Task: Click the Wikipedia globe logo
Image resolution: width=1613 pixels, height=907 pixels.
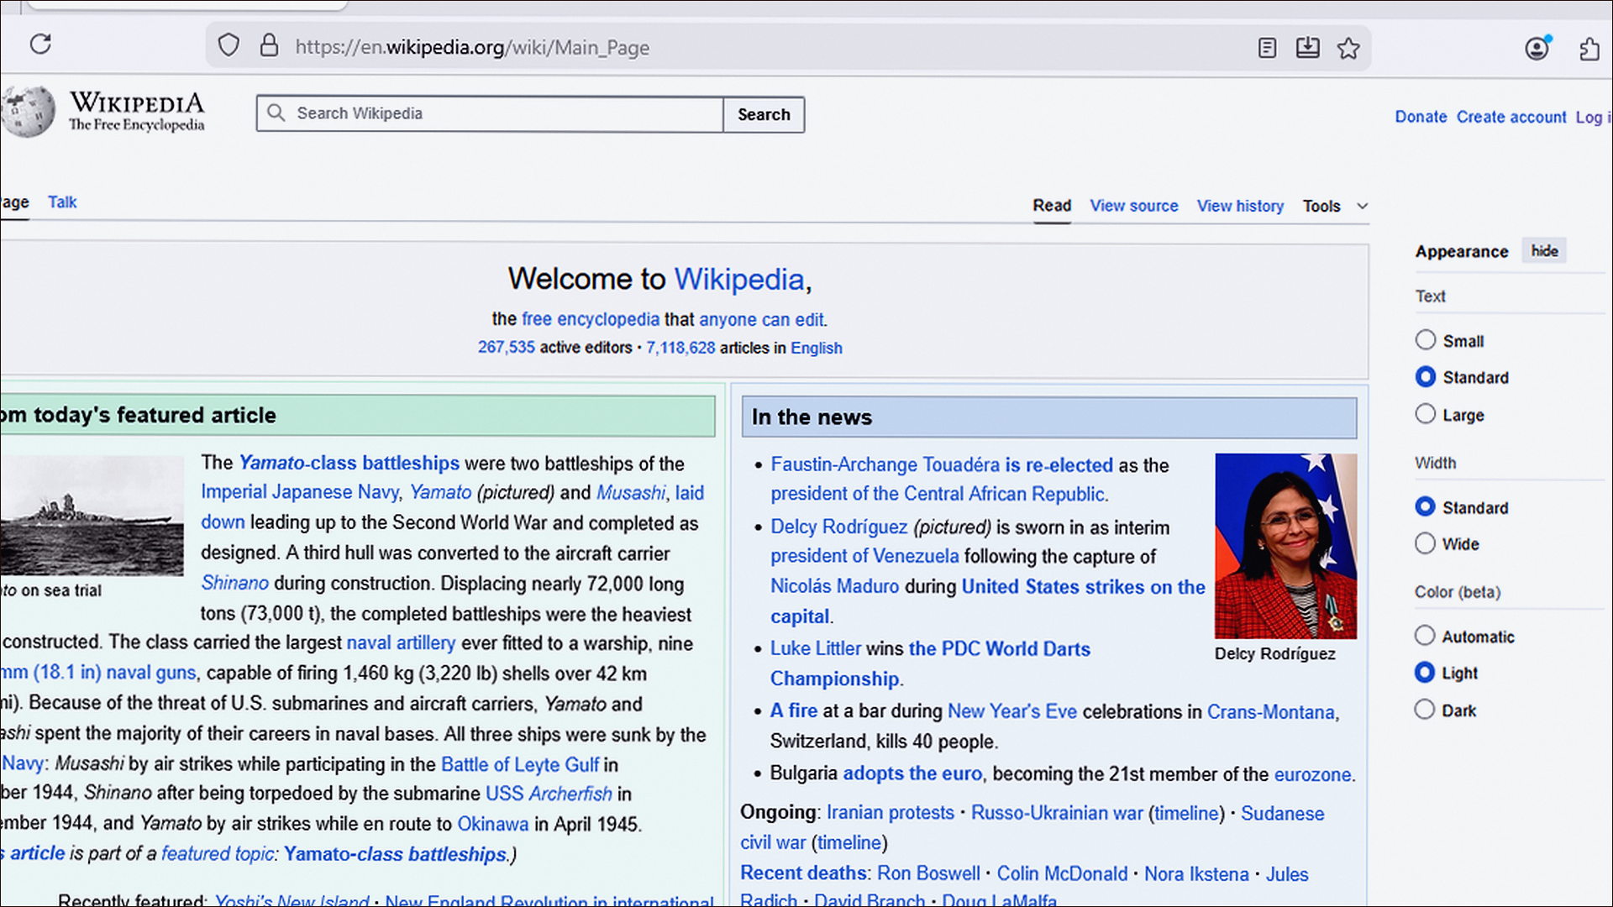Action: pos(29,111)
